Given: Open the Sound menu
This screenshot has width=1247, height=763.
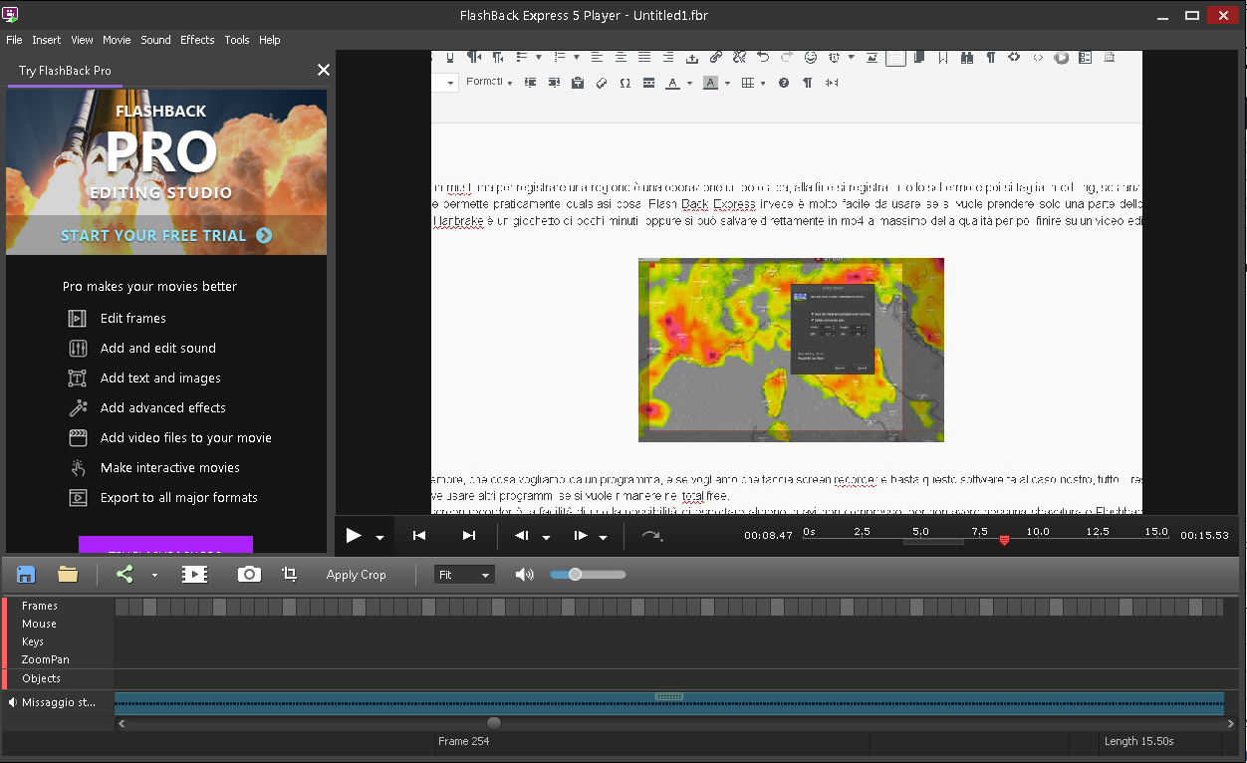Looking at the screenshot, I should coord(155,40).
